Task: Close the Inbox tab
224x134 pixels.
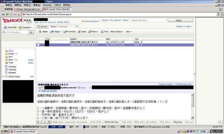Action: pos(77,26)
